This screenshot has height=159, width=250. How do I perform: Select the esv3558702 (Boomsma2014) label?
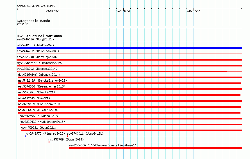click(x=37, y=69)
